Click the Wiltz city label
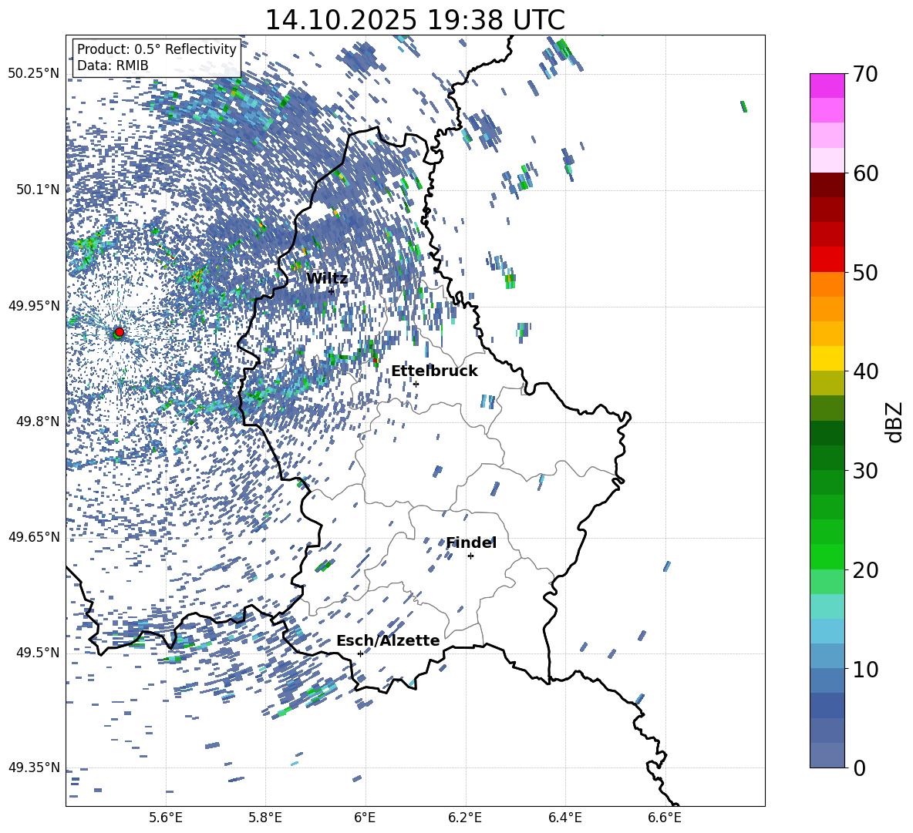Viewport: 913px width, 833px height. [327, 278]
